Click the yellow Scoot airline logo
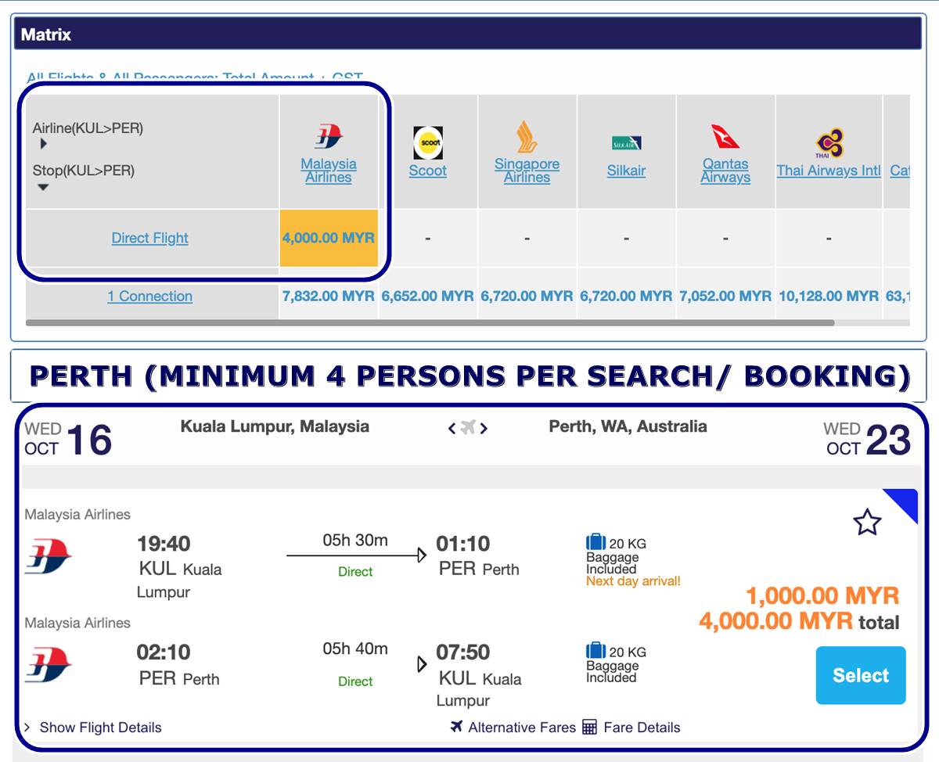 428,143
